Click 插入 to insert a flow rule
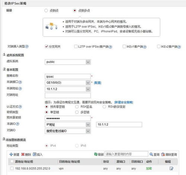The image size is (186, 175). point(38,155)
